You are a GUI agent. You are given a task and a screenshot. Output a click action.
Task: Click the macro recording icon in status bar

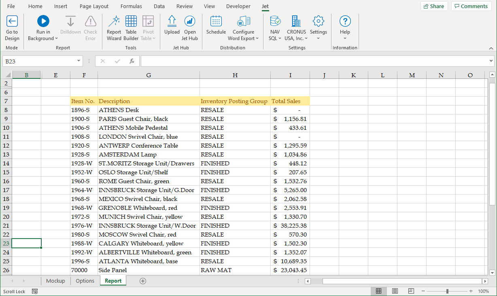pyautogui.click(x=35, y=292)
